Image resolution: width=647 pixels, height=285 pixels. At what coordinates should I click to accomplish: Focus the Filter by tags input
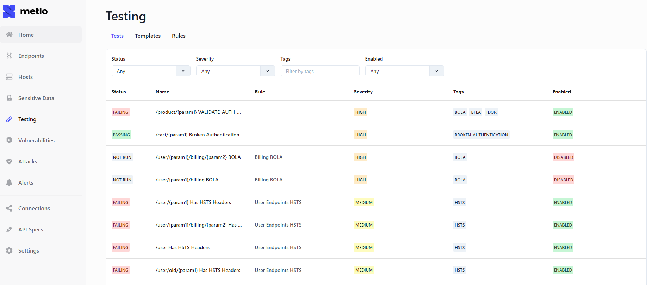(x=320, y=71)
